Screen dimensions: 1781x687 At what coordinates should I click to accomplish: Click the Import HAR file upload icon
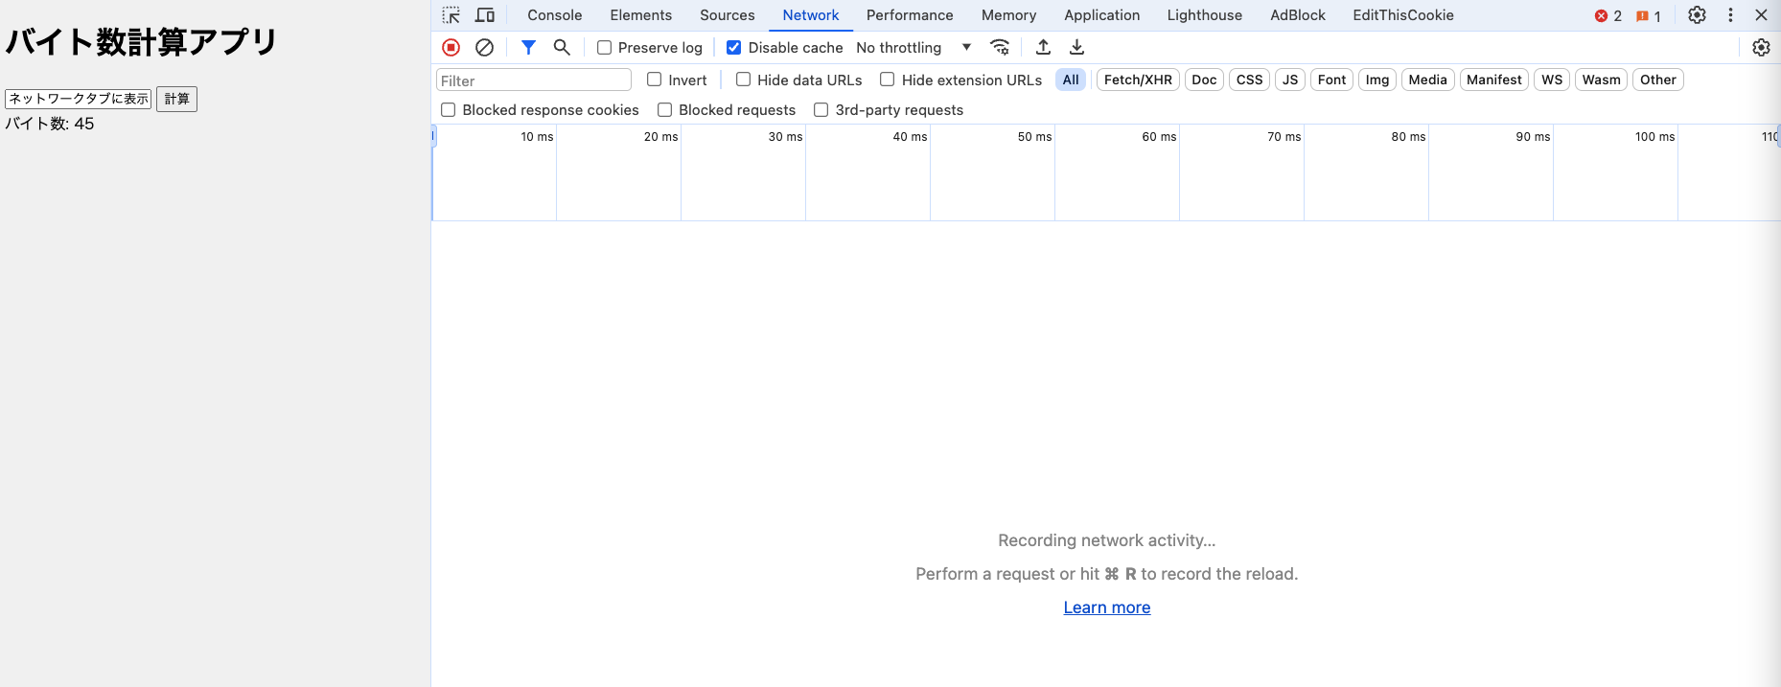coord(1043,47)
